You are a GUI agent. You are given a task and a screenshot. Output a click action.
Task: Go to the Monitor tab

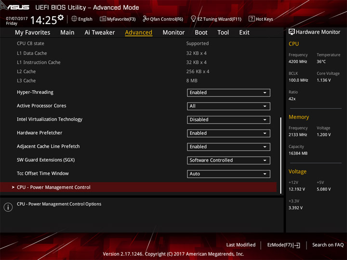[173, 33]
